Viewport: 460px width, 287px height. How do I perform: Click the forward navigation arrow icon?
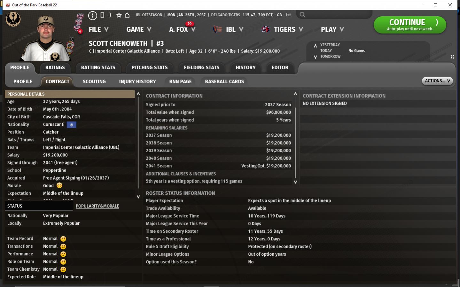click(x=110, y=15)
